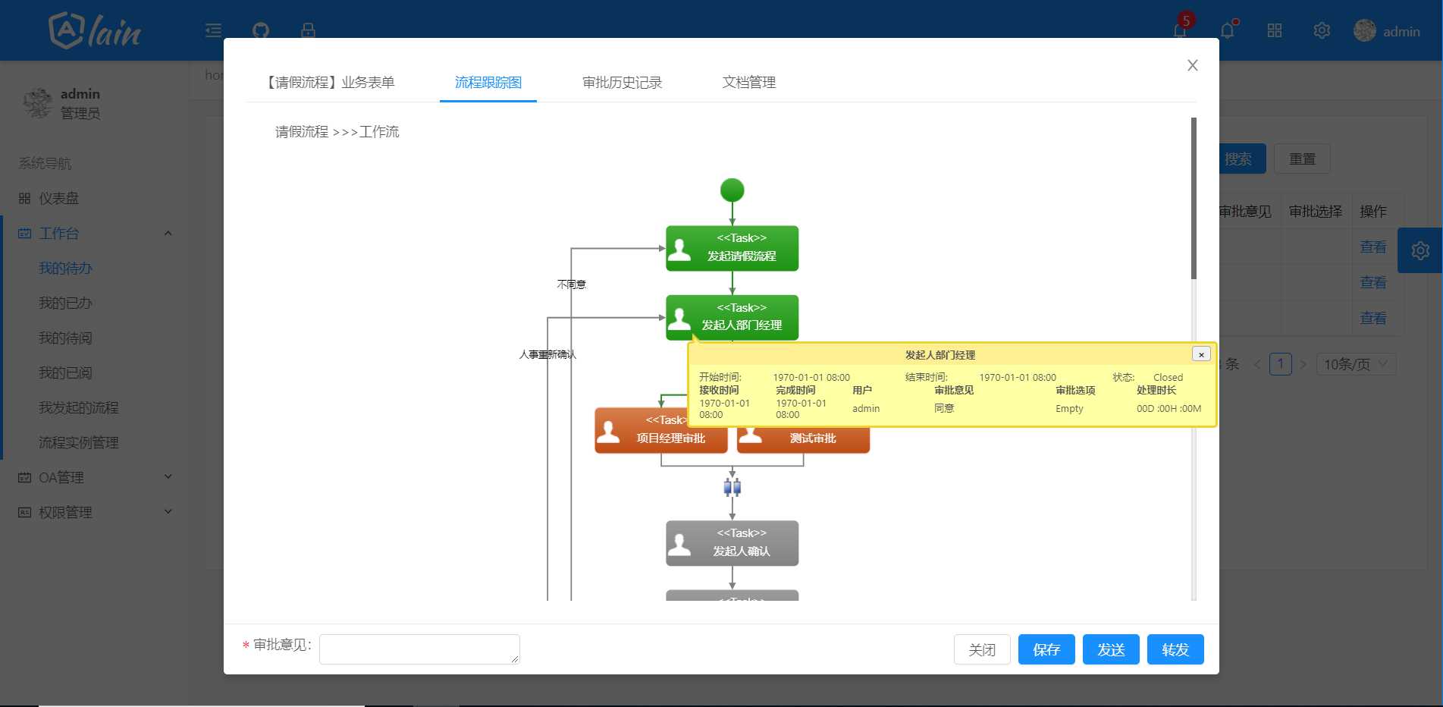
Task: Expand the OA管理 sidebar menu
Action: pyautogui.click(x=94, y=477)
